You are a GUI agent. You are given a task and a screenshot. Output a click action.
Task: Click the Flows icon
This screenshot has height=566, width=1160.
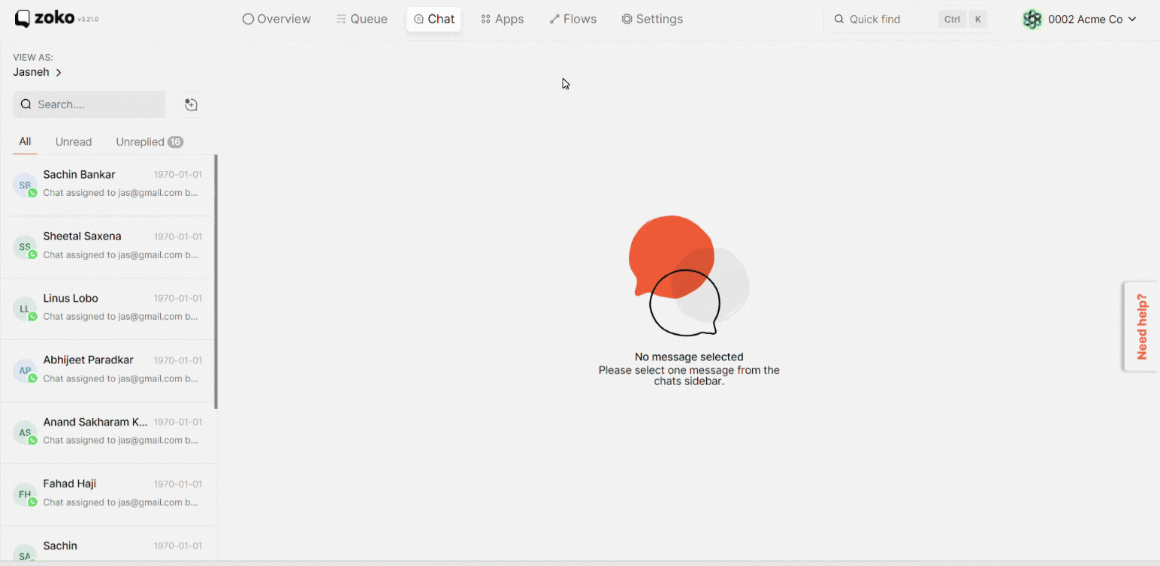[x=554, y=20]
